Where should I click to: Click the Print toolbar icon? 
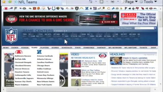pos(113,2)
